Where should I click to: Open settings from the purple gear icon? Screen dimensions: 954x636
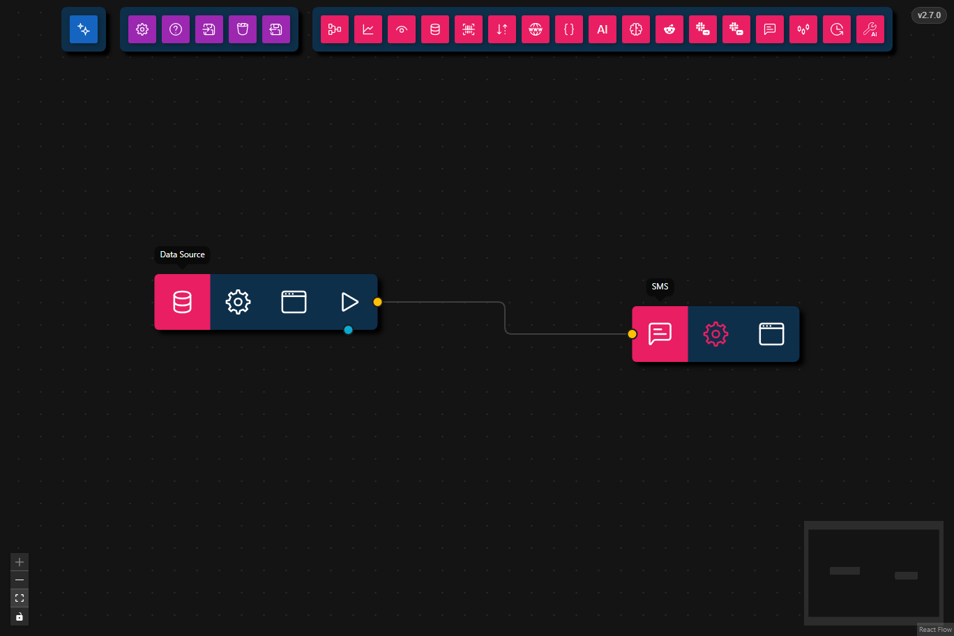[142, 29]
